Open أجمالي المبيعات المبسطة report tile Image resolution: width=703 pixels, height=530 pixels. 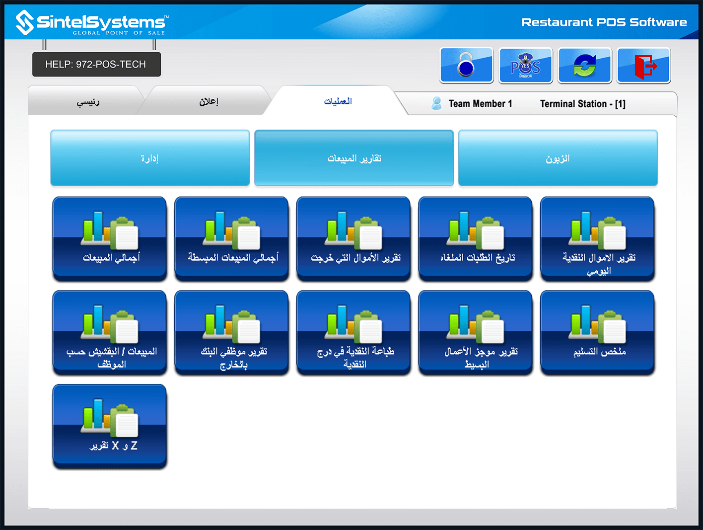[x=232, y=239]
